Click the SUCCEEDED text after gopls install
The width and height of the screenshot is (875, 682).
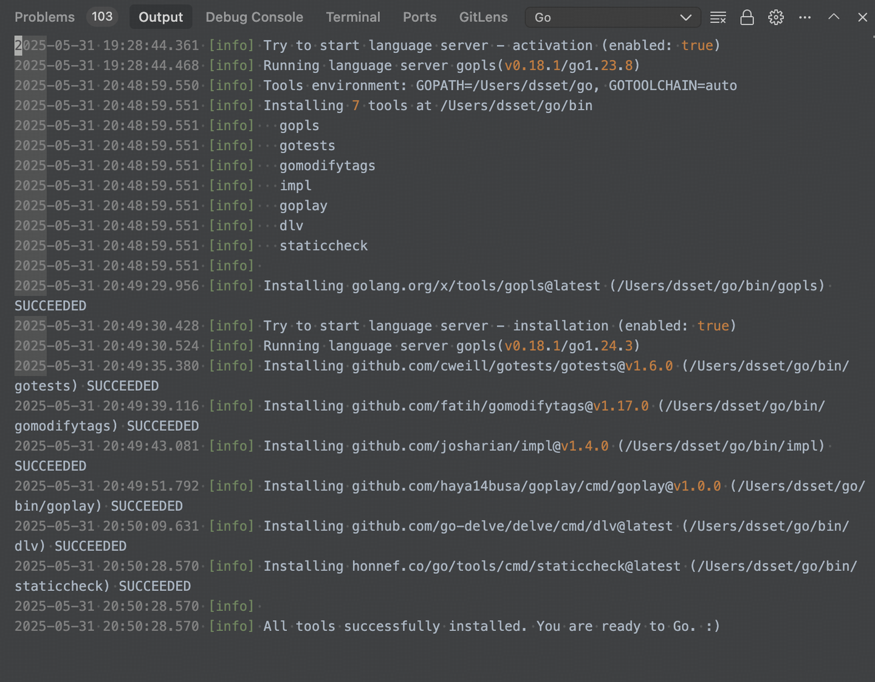point(50,306)
